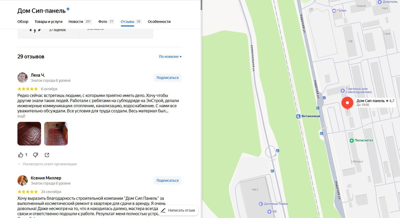Open first floor heating photo thumbnail

[29, 134]
